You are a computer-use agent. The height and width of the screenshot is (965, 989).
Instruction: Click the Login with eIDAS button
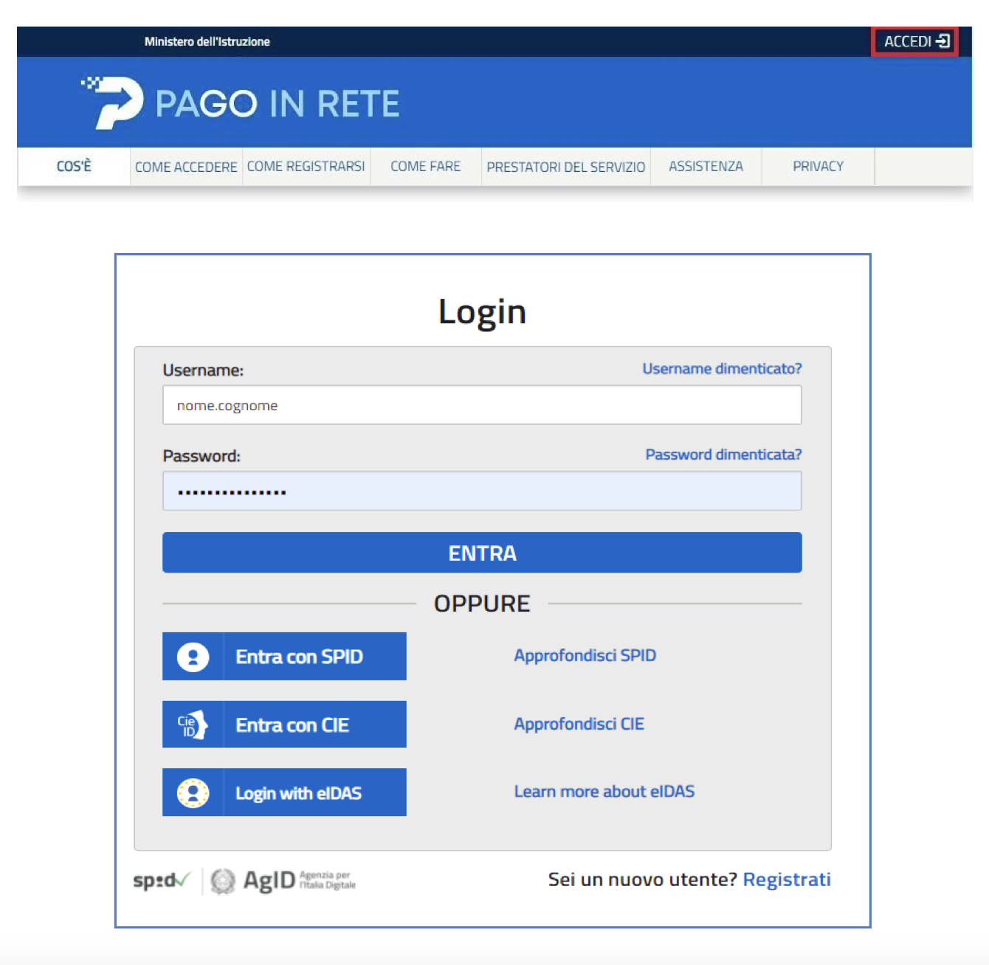tap(284, 792)
